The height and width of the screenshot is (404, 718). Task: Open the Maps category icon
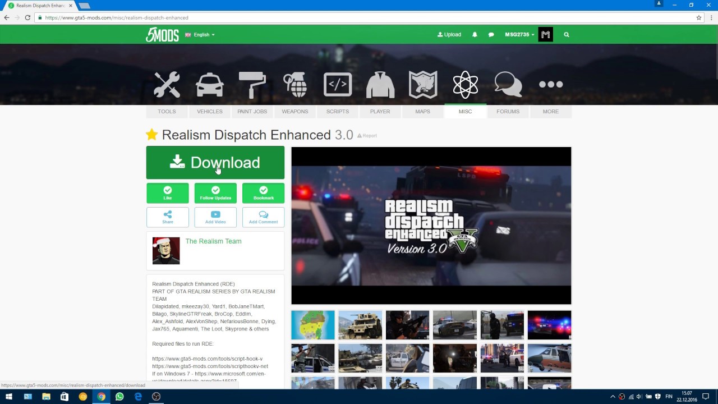click(423, 85)
